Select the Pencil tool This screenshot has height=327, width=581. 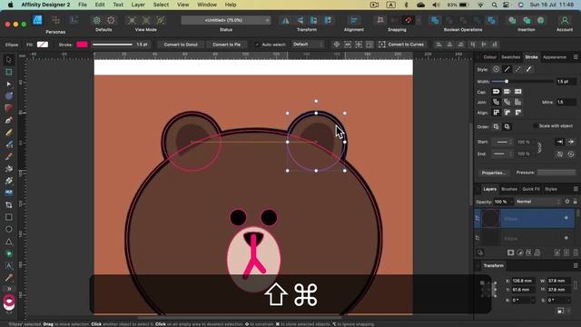point(9,133)
